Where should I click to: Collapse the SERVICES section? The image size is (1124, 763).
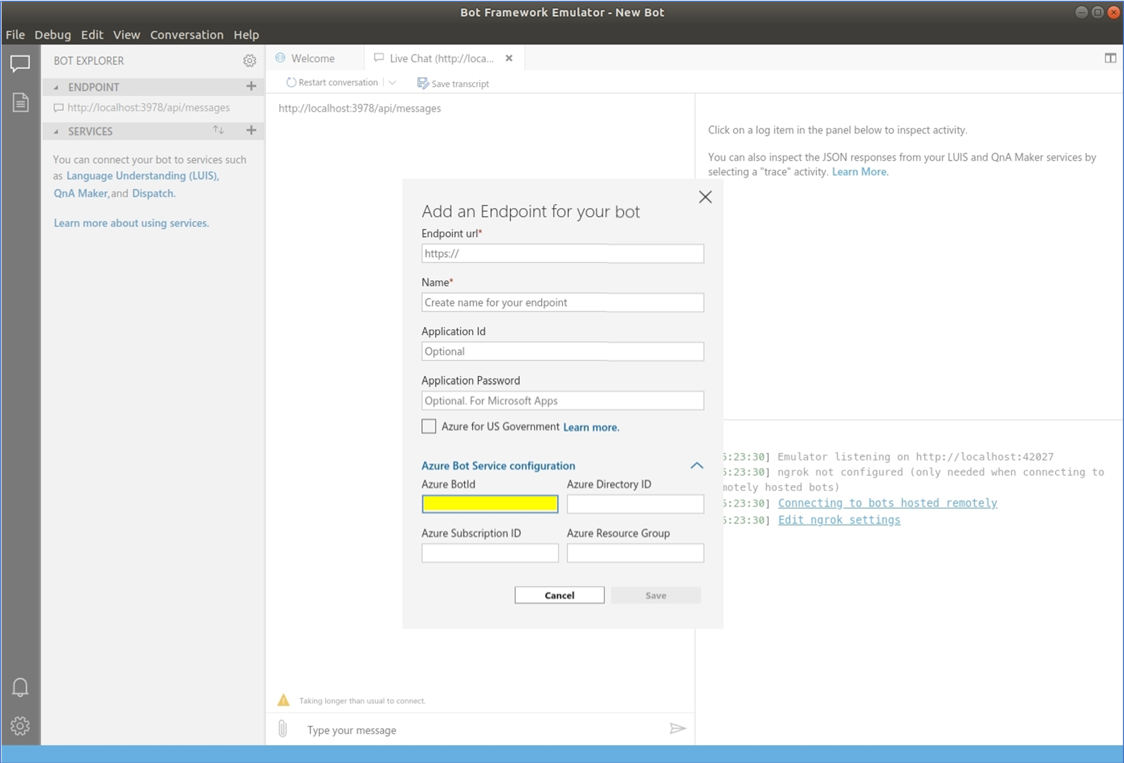pyautogui.click(x=56, y=131)
